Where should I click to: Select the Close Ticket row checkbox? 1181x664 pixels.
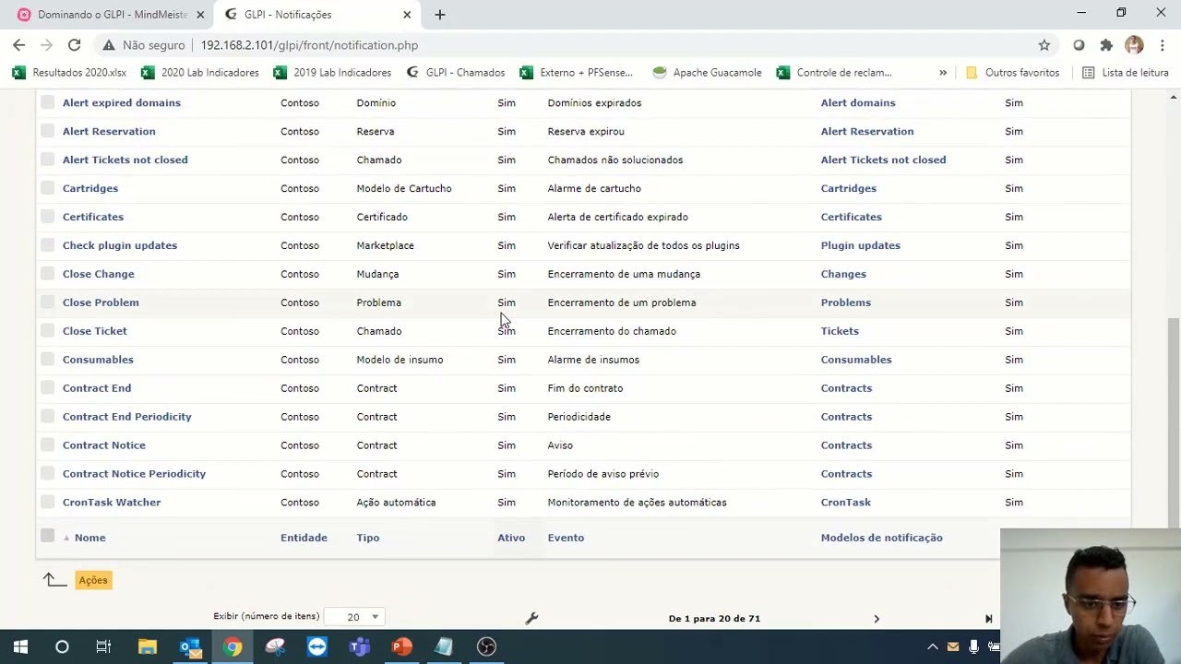coord(48,331)
